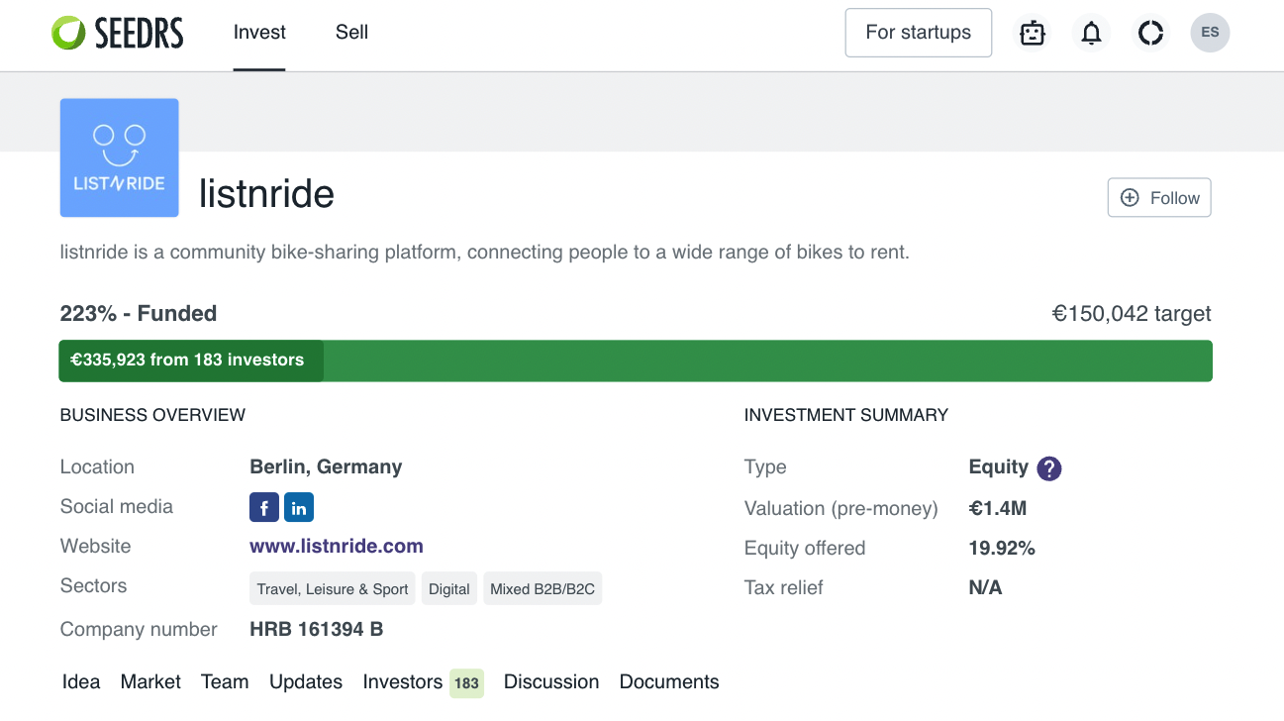The image size is (1284, 721).
Task: Open the notifications bell
Action: click(x=1091, y=34)
